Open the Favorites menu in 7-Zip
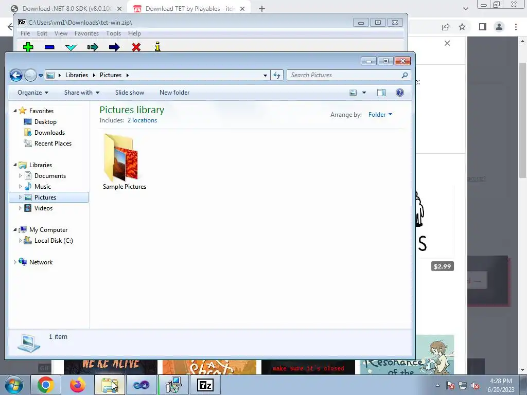The height and width of the screenshot is (395, 527). 86,33
